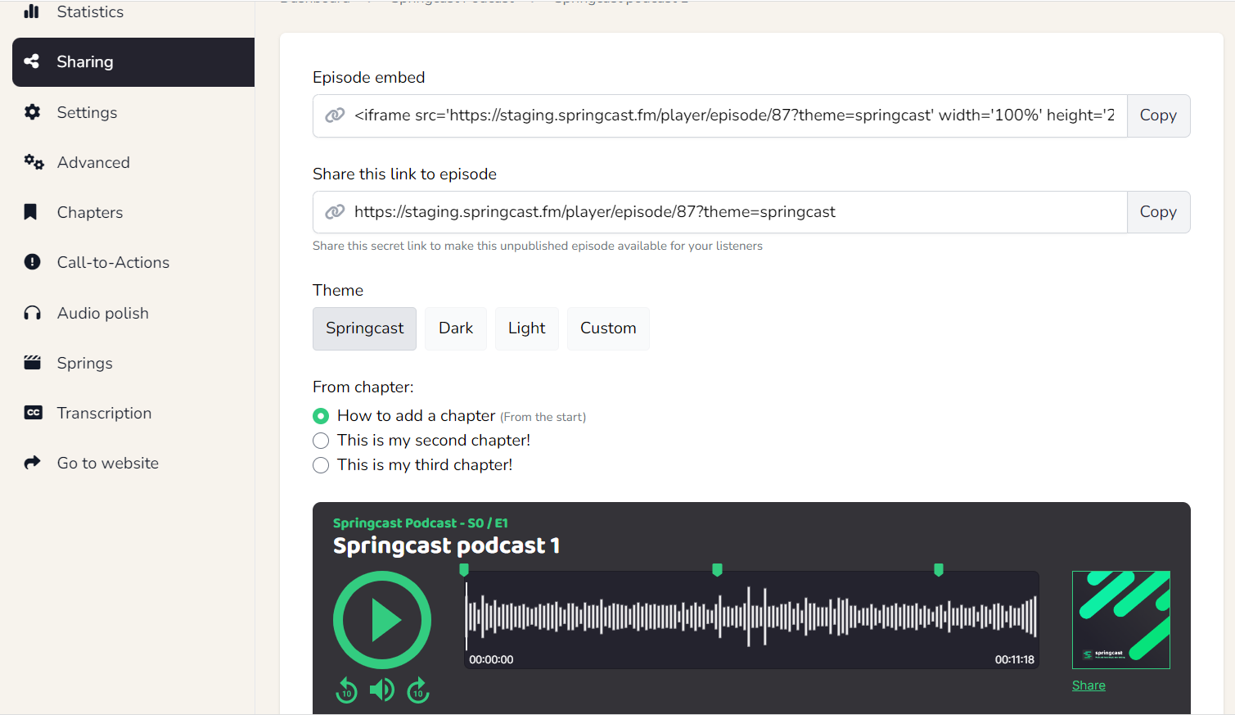The height and width of the screenshot is (715, 1235).
Task: Click link icon in share link field
Action: pyautogui.click(x=335, y=212)
